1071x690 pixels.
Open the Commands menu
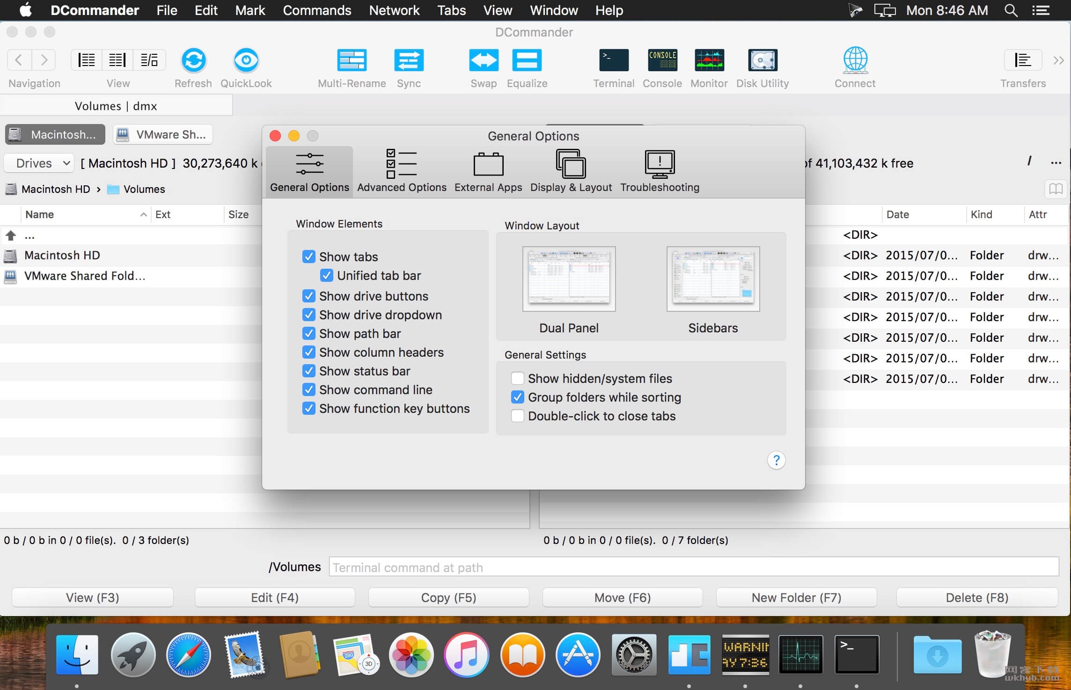[317, 10]
